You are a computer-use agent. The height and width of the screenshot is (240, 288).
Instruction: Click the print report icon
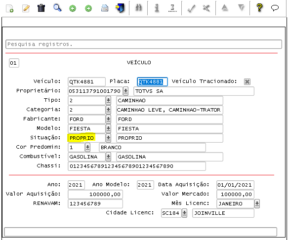pos(105,8)
